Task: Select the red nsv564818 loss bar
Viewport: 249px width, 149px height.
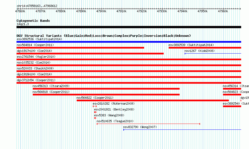Action: [x=106, y=95]
